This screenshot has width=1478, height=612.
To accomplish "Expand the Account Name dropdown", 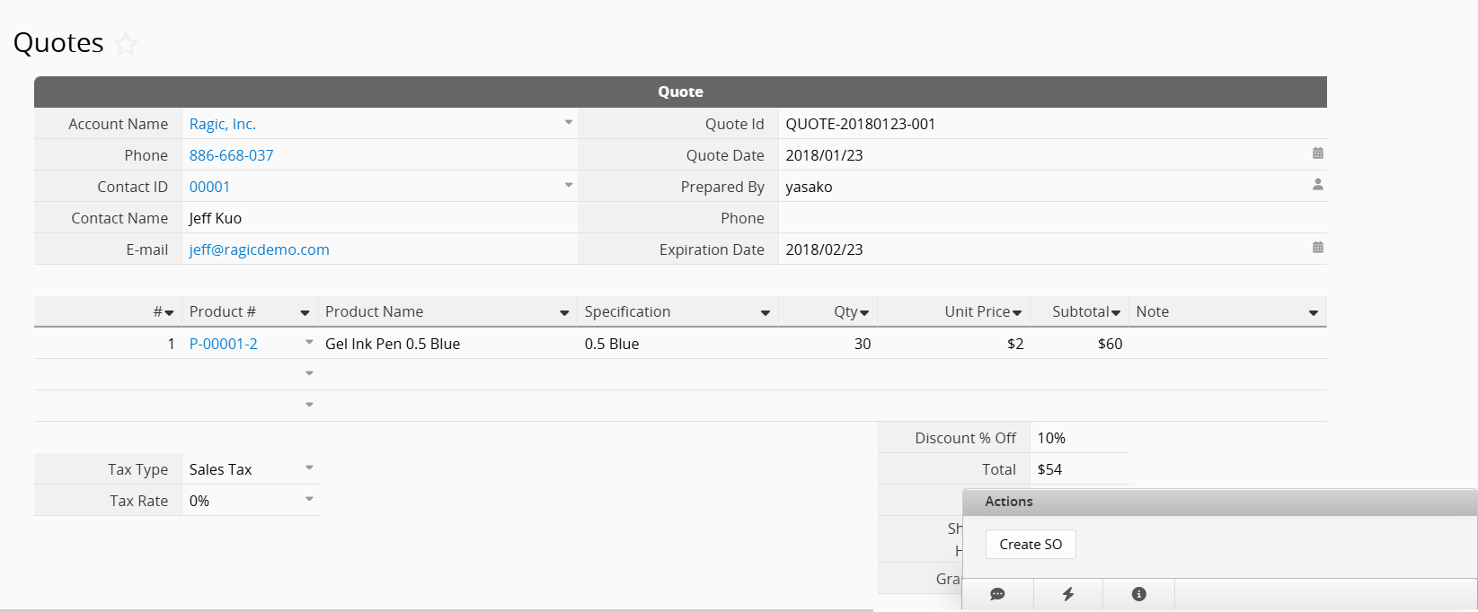I will 568,123.
